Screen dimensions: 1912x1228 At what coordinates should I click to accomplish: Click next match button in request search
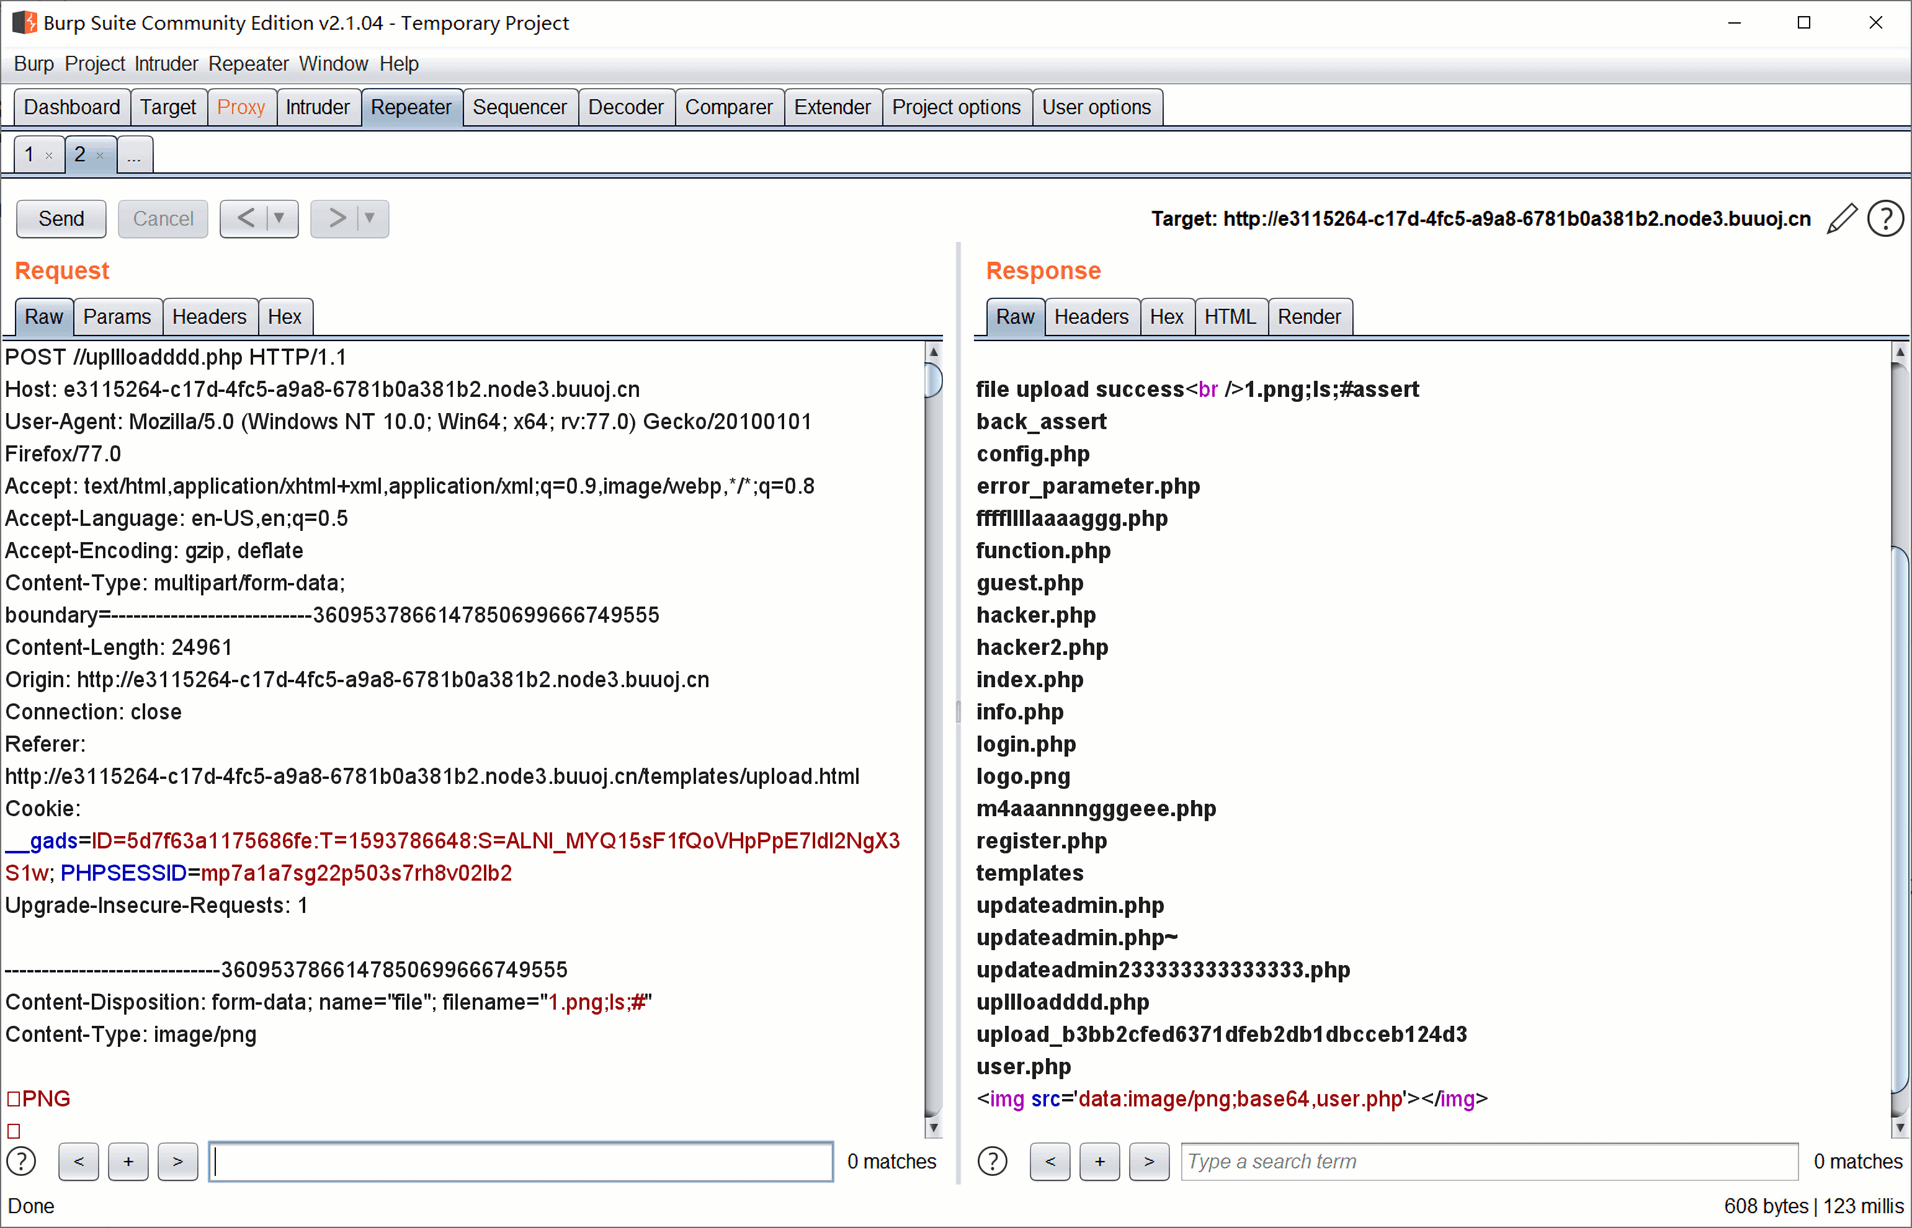pyautogui.click(x=178, y=1161)
